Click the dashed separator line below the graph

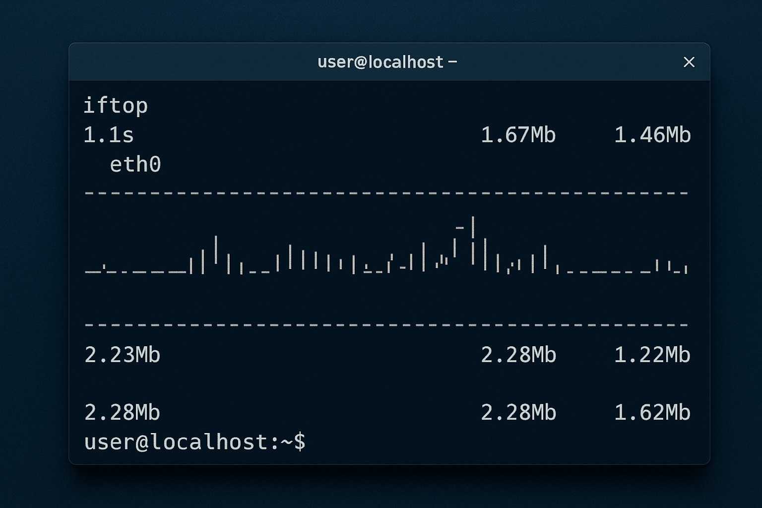pyautogui.click(x=386, y=325)
